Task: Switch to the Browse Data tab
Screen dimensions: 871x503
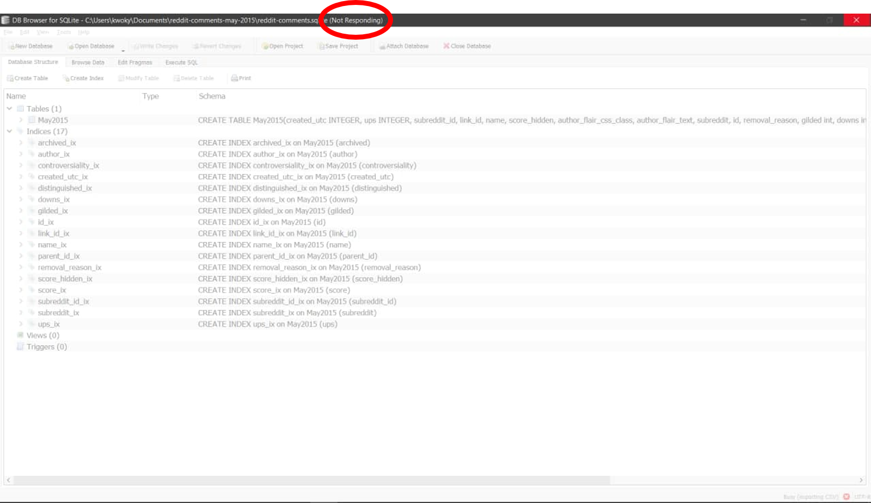Action: [88, 63]
